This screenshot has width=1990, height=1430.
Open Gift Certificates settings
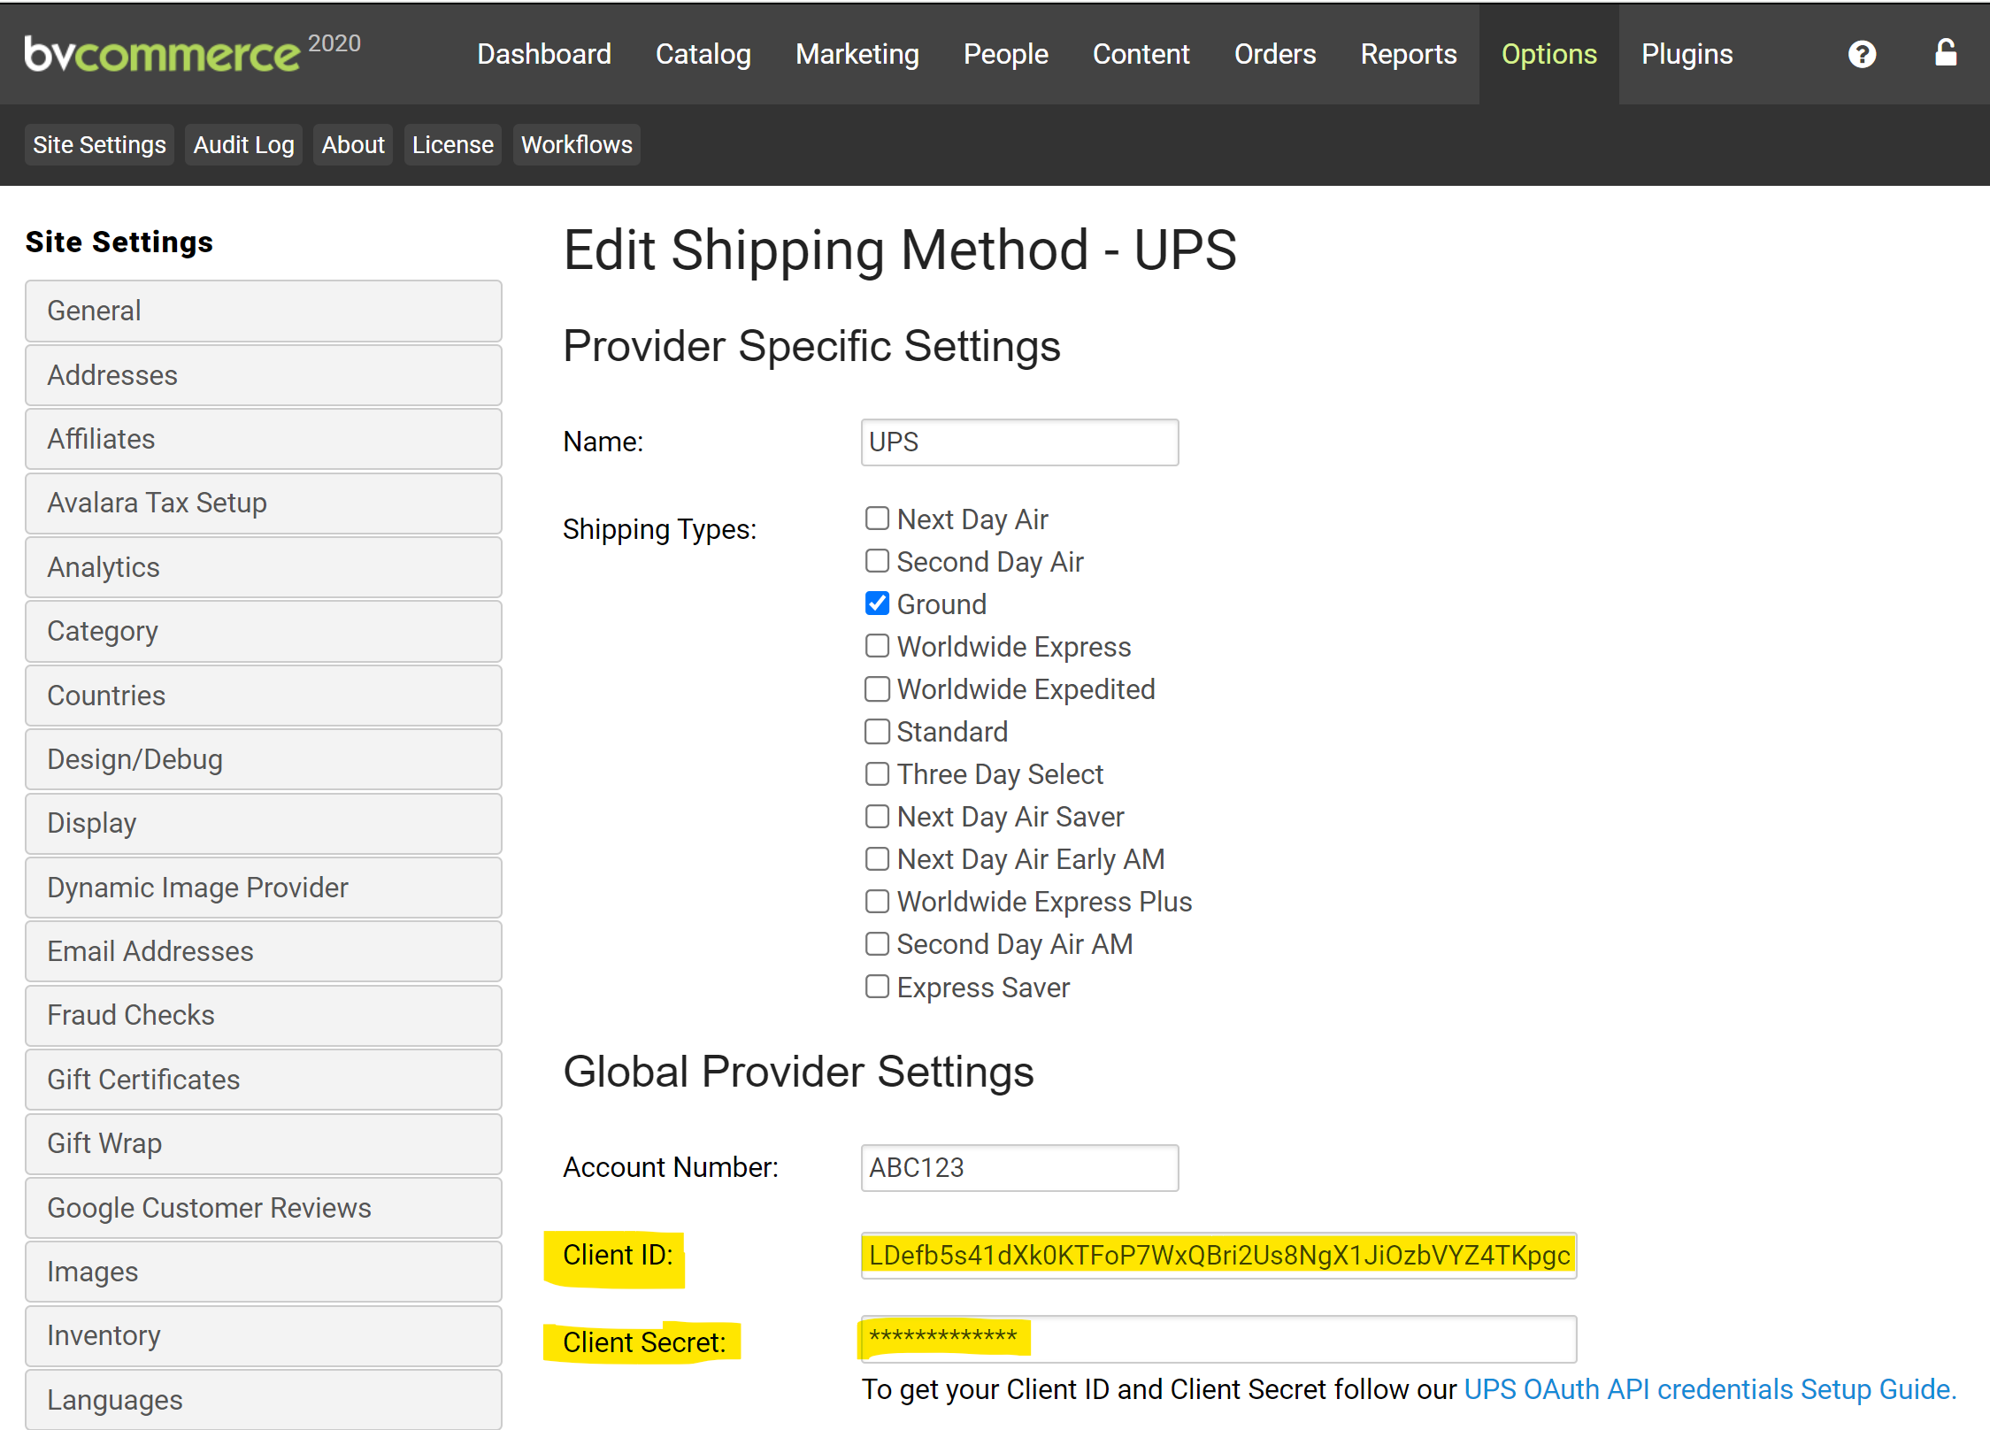pos(264,1080)
